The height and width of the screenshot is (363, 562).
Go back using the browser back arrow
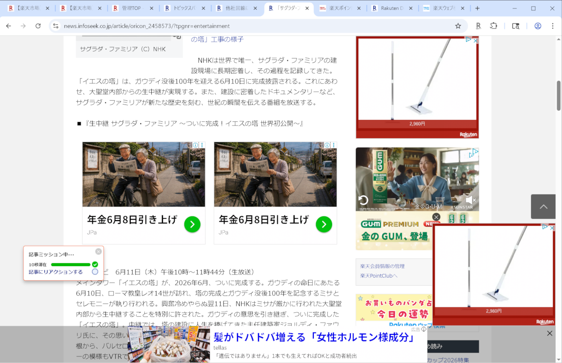click(8, 26)
